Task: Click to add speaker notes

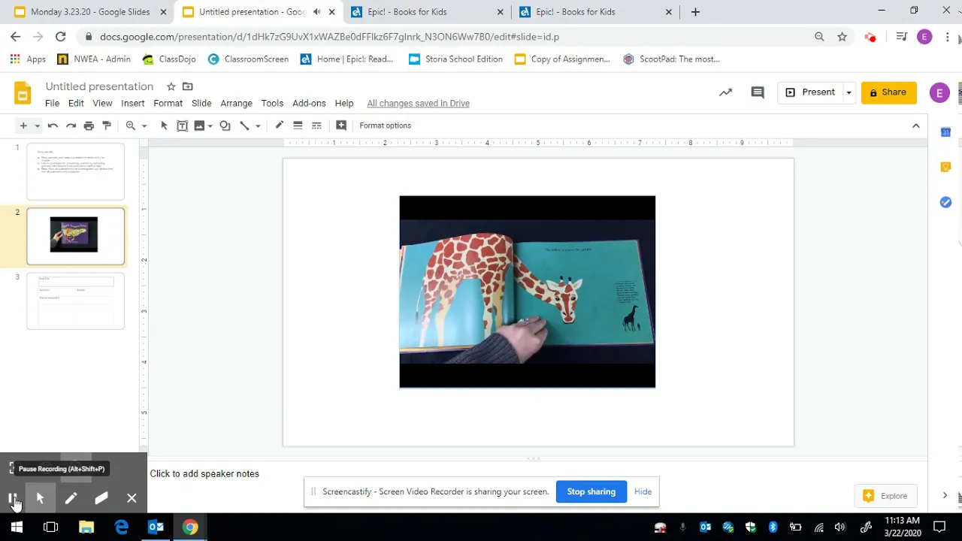Action: pyautogui.click(x=204, y=473)
